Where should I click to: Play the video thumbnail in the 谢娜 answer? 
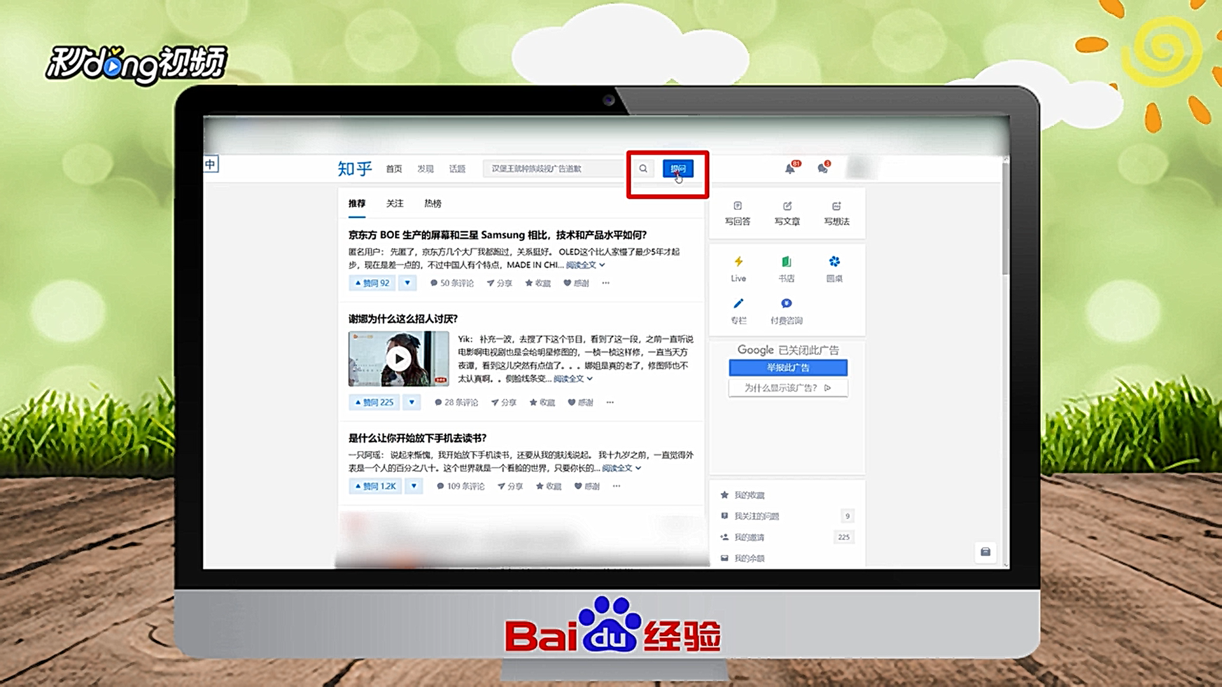click(x=398, y=359)
